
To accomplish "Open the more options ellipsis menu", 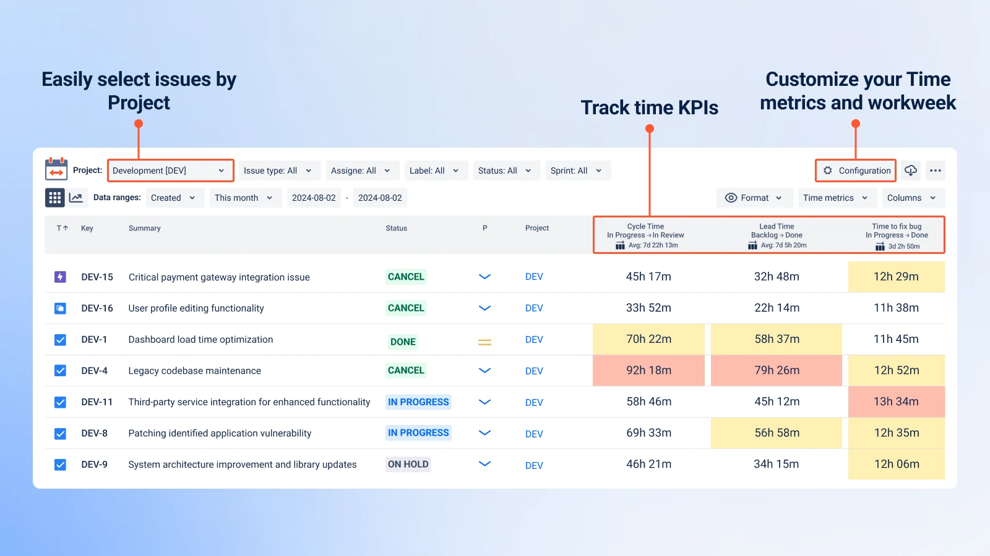I will 936,171.
